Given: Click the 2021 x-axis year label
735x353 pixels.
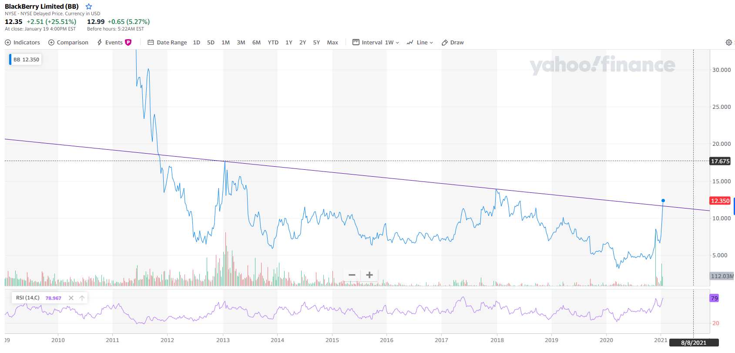Looking at the screenshot, I should coord(661,340).
